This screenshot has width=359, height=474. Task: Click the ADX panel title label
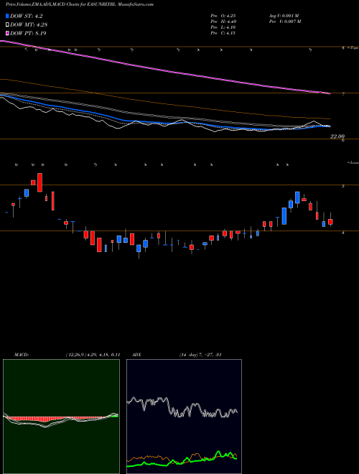[x=136, y=355]
